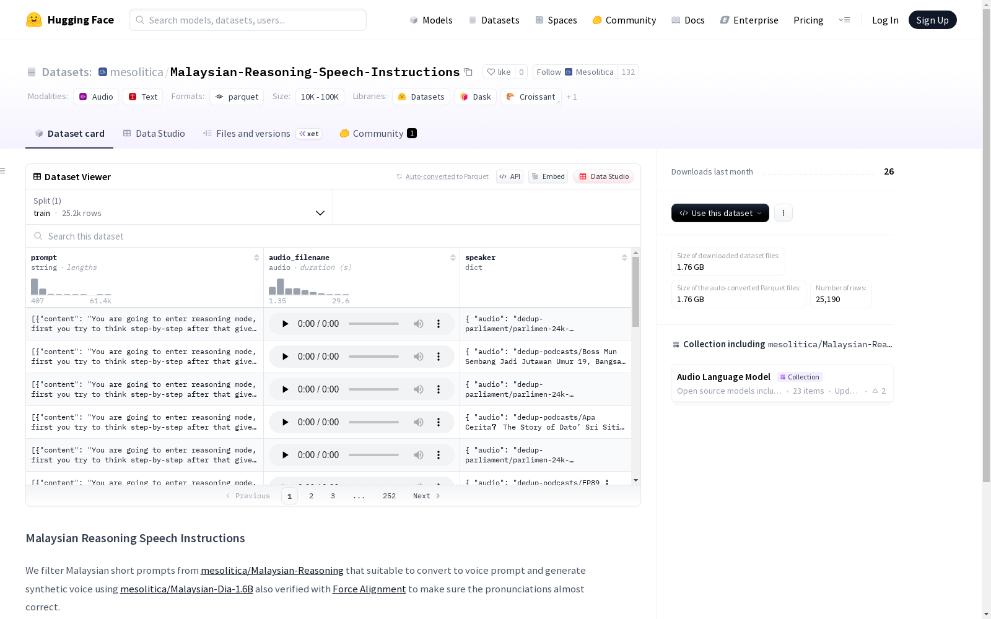Image resolution: width=991 pixels, height=619 pixels.
Task: Mute the first row audio player
Action: coord(419,324)
